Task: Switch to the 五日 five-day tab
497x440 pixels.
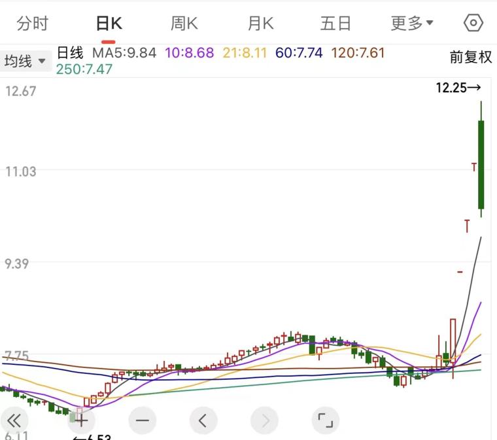Action: click(x=335, y=24)
